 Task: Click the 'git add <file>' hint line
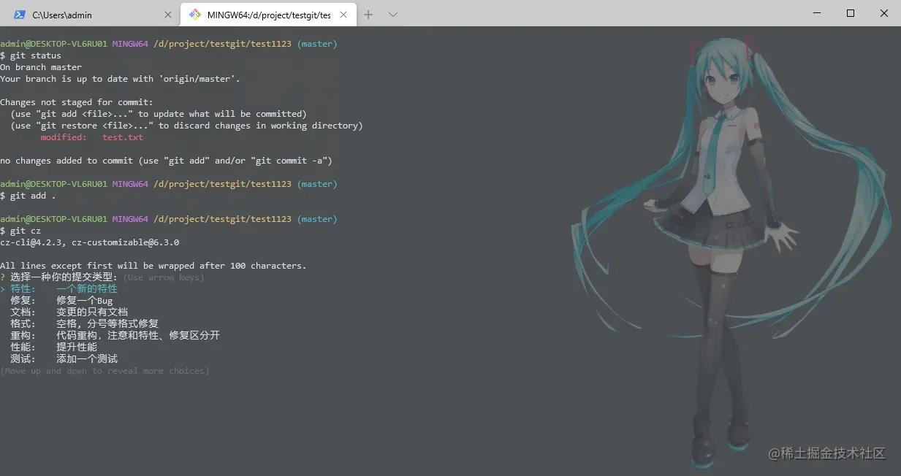click(159, 114)
